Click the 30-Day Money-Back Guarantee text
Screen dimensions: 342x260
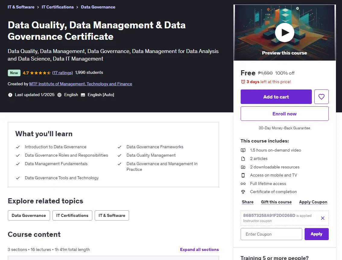click(x=284, y=128)
